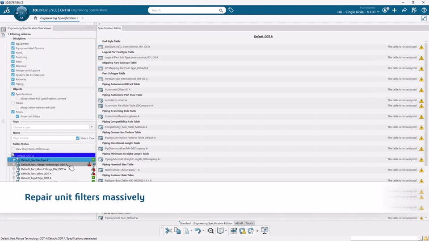Click warning icon on EndStyle_ASTL row

tap(421, 47)
